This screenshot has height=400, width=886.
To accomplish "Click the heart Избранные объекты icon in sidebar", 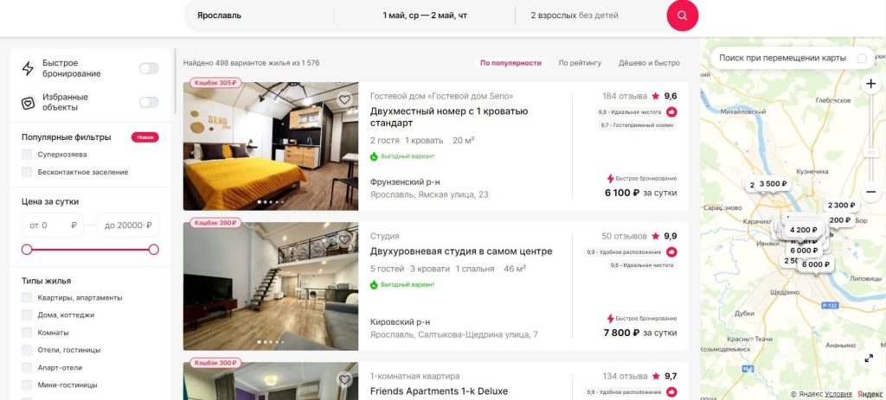I will (28, 103).
